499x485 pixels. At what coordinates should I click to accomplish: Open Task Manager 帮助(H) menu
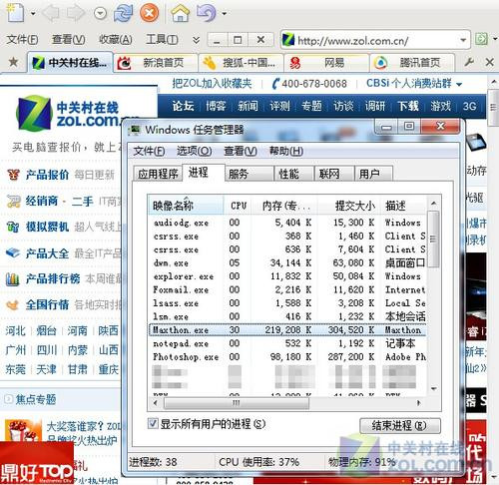click(286, 151)
